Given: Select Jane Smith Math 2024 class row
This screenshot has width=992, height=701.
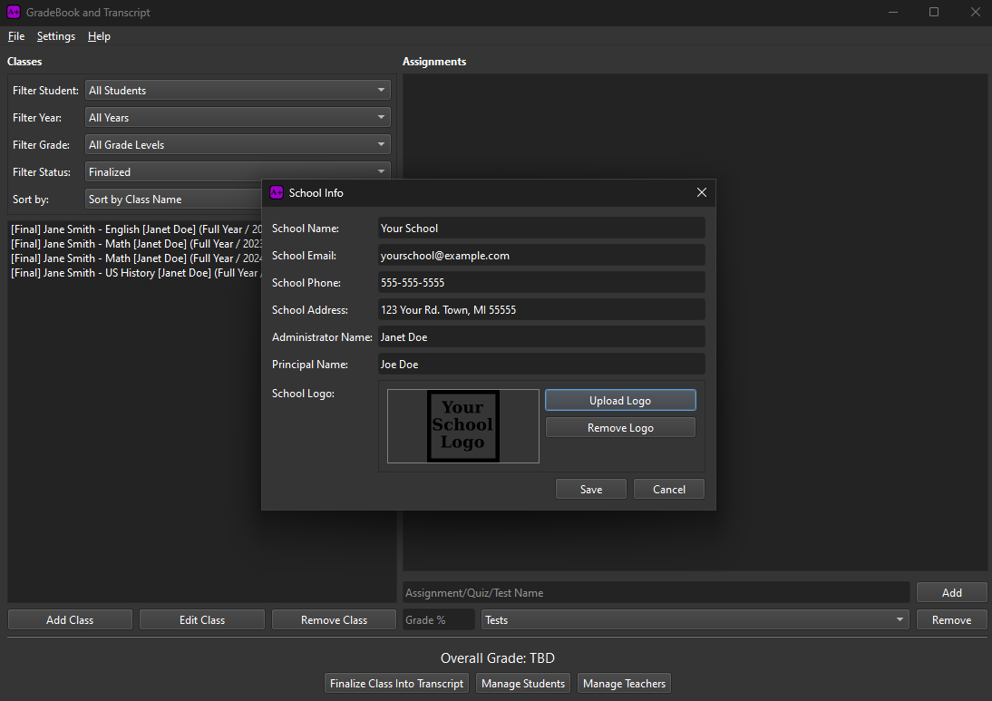Looking at the screenshot, I should 136,258.
